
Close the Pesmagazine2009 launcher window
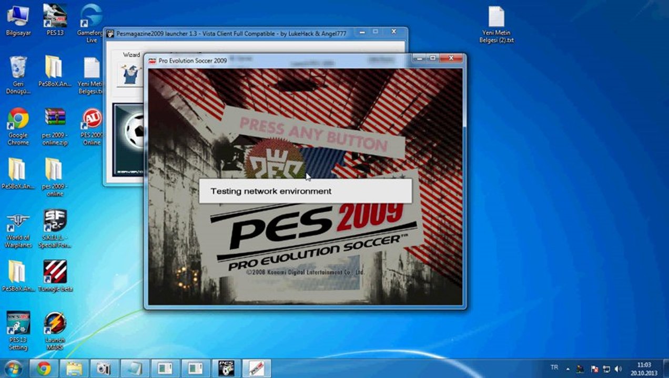pos(394,32)
